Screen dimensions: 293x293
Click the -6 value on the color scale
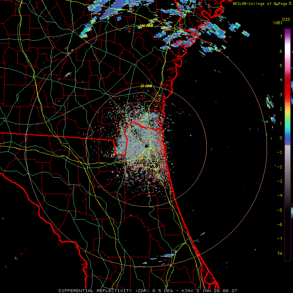[280, 225]
